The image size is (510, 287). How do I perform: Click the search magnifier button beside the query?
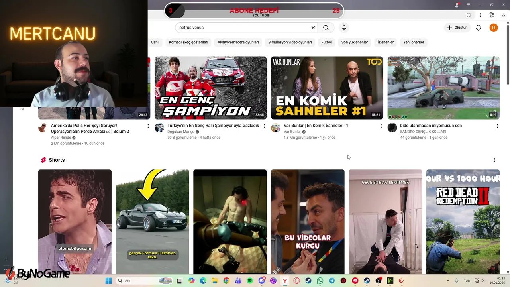[326, 28]
